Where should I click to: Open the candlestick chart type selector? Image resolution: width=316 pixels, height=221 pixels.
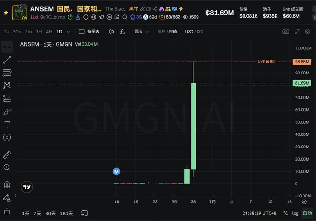point(111,32)
